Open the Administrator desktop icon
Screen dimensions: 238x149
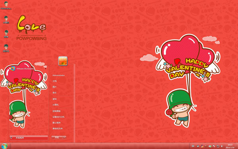pyautogui.click(x=6, y=6)
